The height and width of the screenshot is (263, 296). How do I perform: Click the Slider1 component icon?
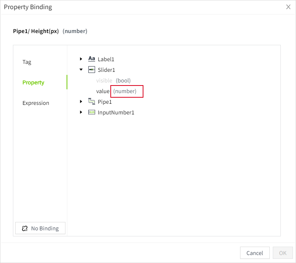92,70
